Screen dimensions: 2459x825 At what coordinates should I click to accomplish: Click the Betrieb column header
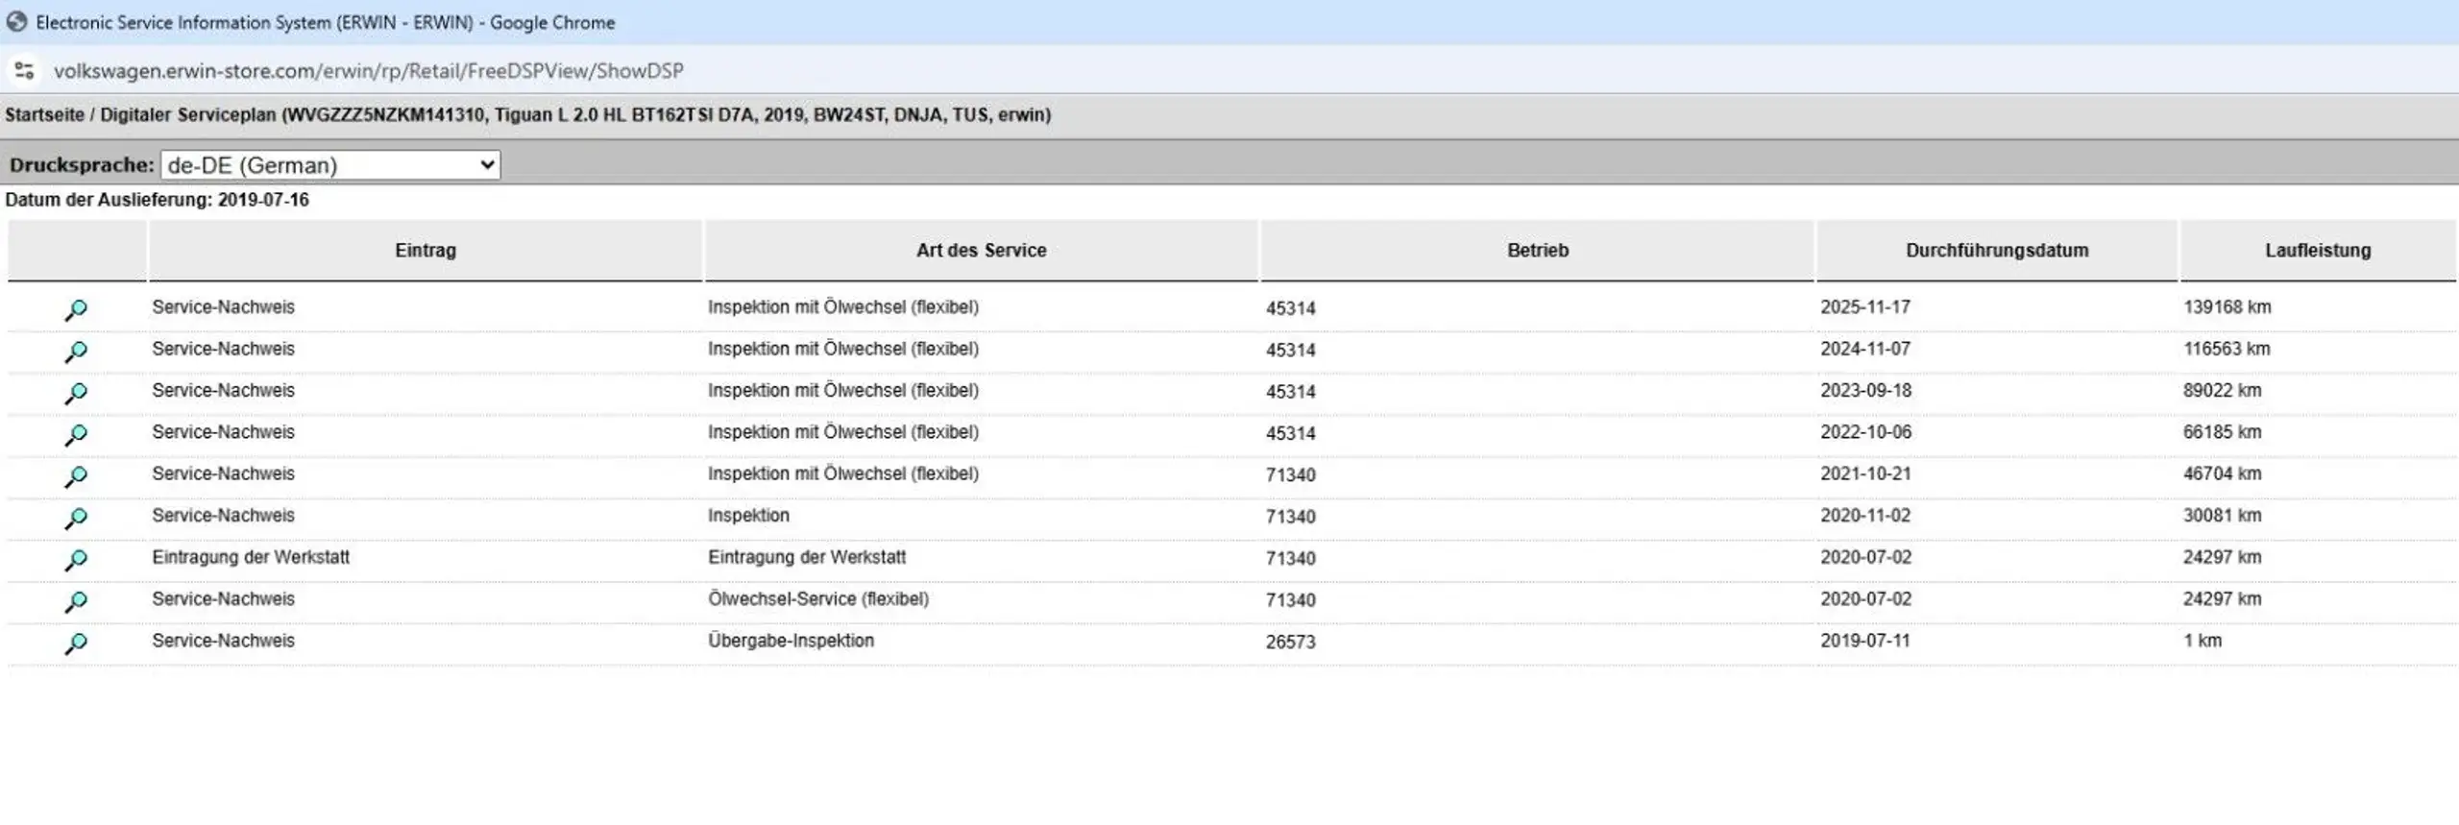point(1537,250)
